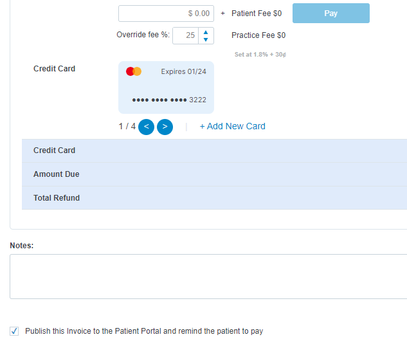
Task: Click the Expires 01/24 text
Action: coord(183,71)
